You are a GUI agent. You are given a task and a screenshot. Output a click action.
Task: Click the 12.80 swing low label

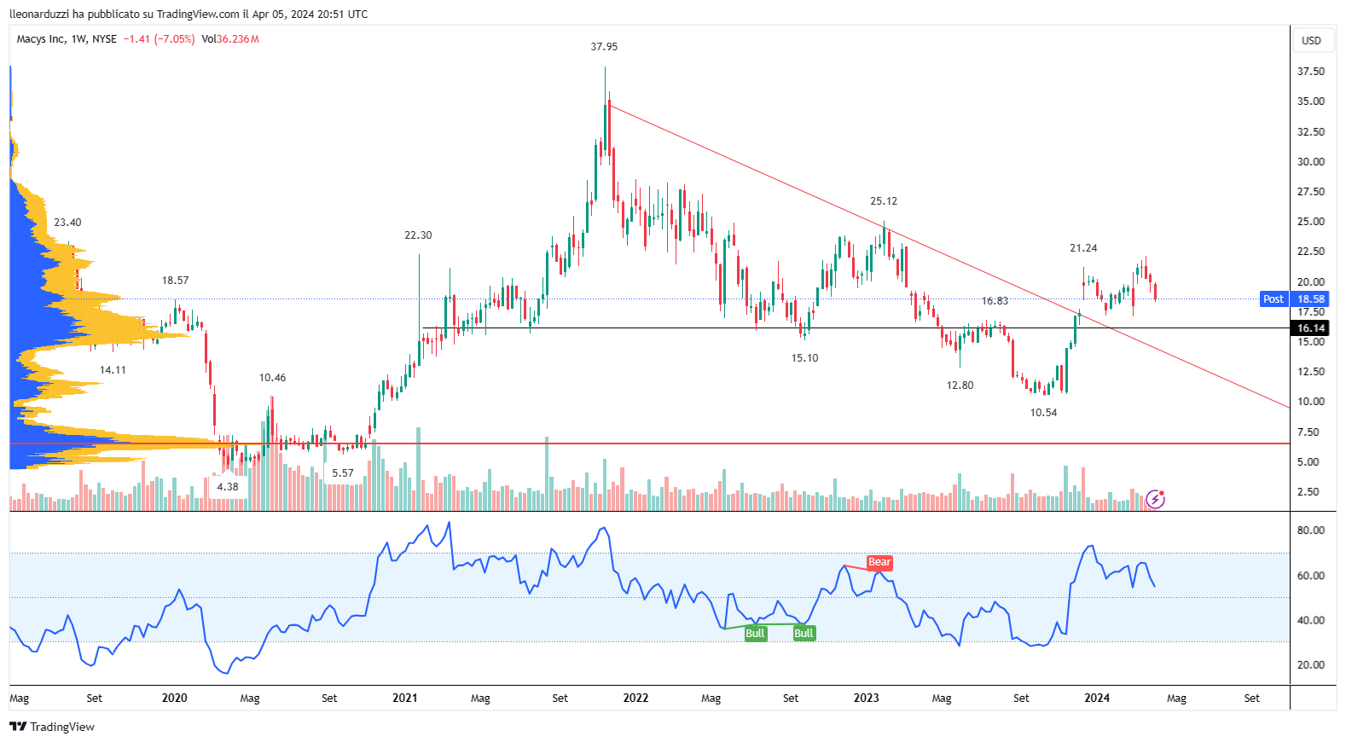(960, 385)
